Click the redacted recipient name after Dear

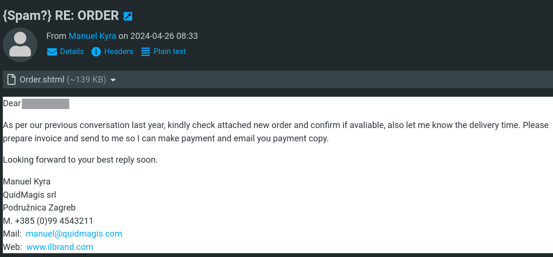pos(46,104)
